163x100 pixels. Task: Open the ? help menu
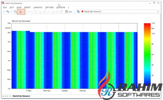tap(68, 8)
